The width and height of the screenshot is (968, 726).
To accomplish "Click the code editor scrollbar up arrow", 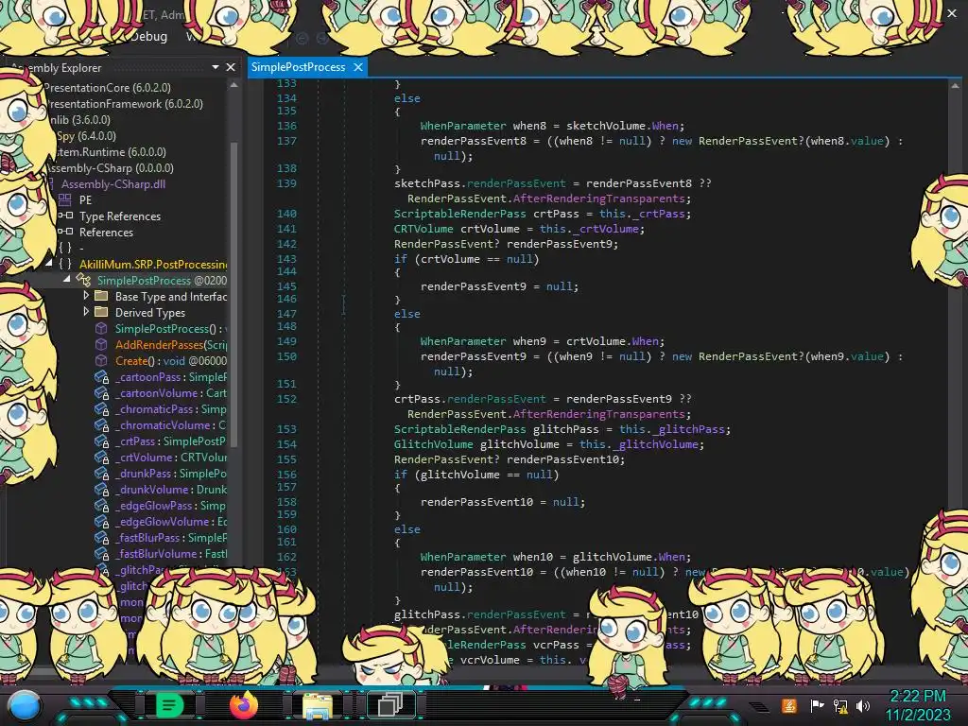I will (x=955, y=86).
